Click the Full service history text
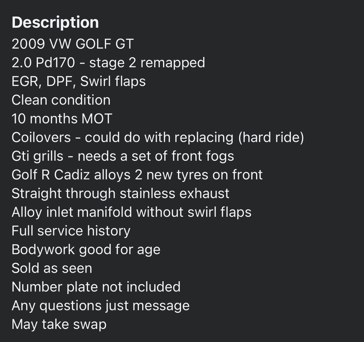 tap(71, 231)
